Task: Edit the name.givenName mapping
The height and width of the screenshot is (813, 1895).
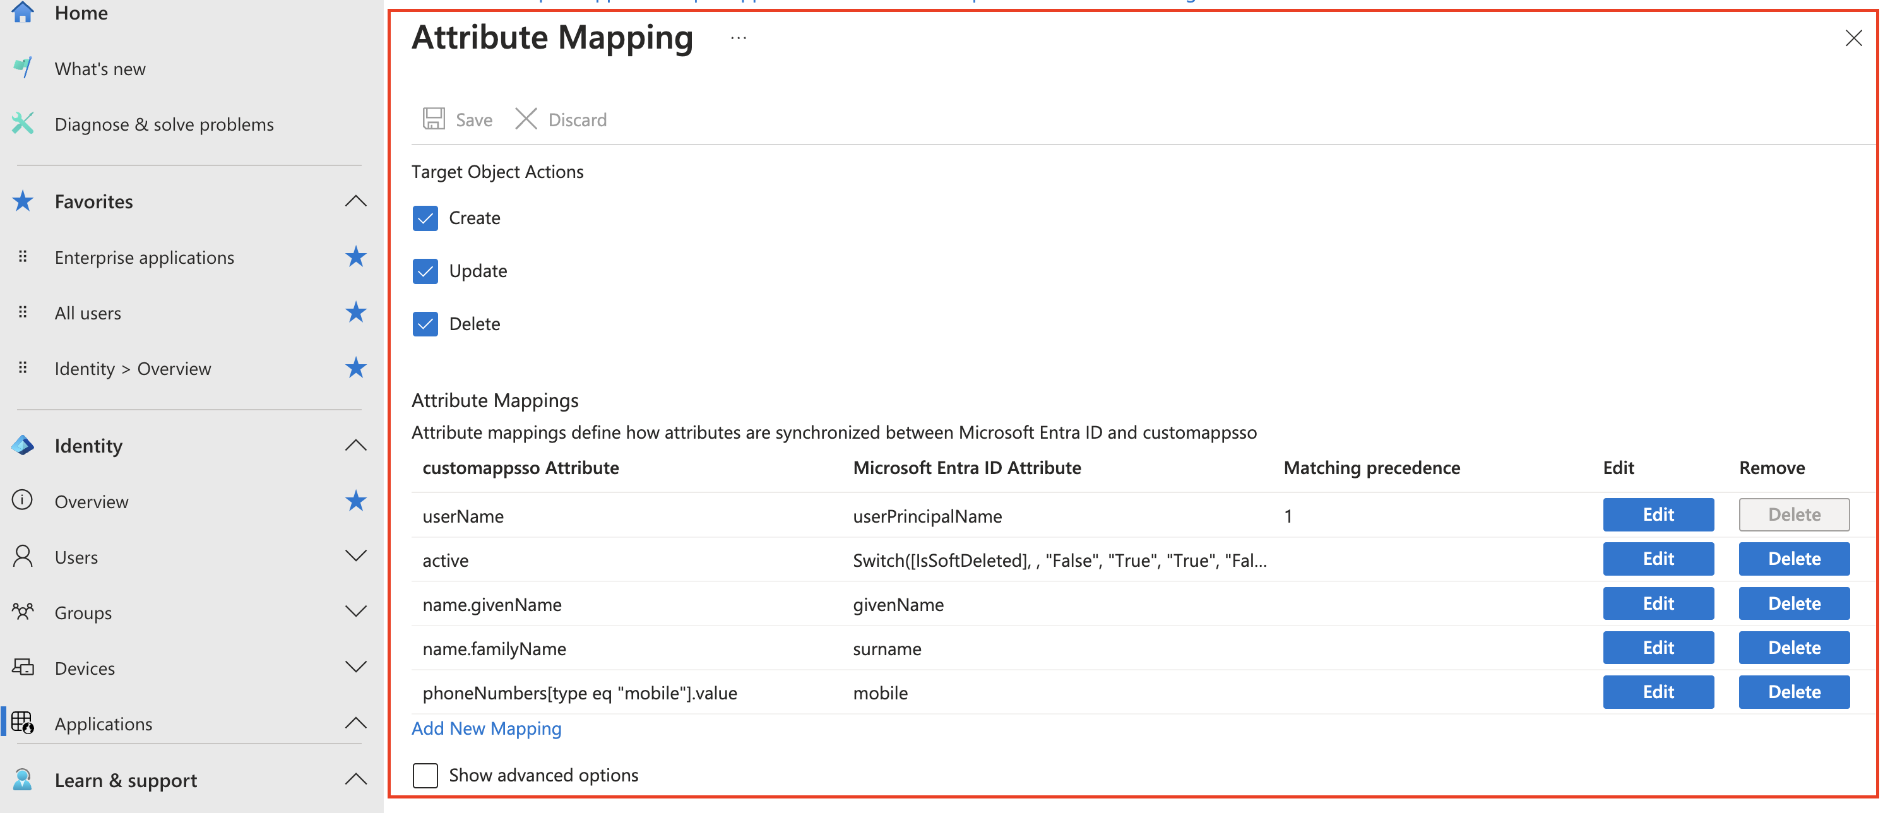Action: 1658,603
